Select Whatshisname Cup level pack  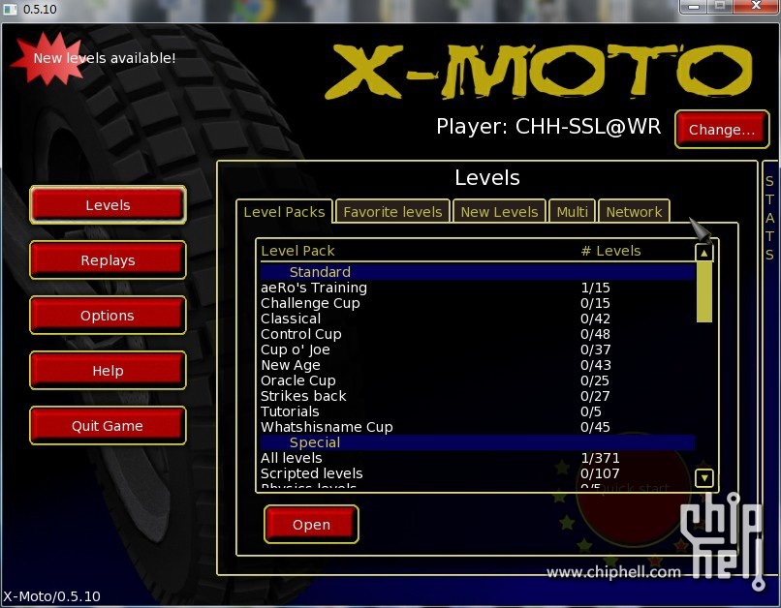[477, 426]
